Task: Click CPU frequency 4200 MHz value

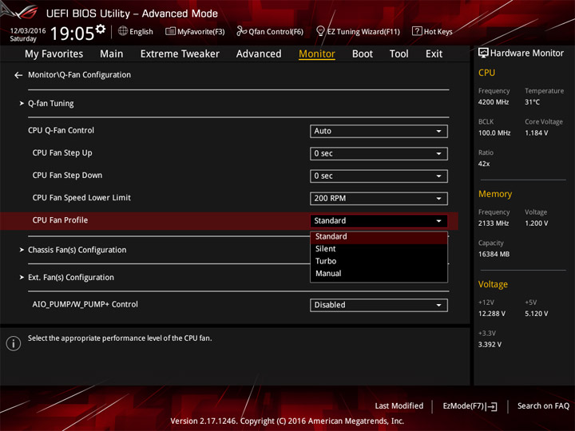Action: click(494, 102)
